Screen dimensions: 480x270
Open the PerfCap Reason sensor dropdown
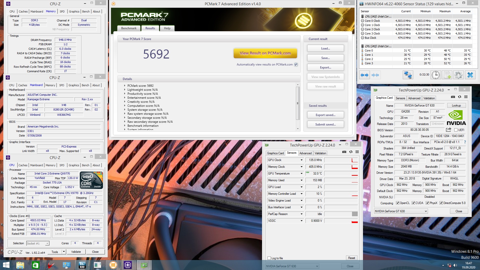tap(301, 214)
